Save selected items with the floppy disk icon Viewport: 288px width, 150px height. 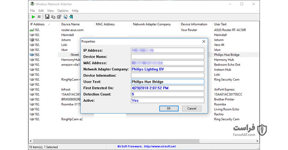click(47, 17)
